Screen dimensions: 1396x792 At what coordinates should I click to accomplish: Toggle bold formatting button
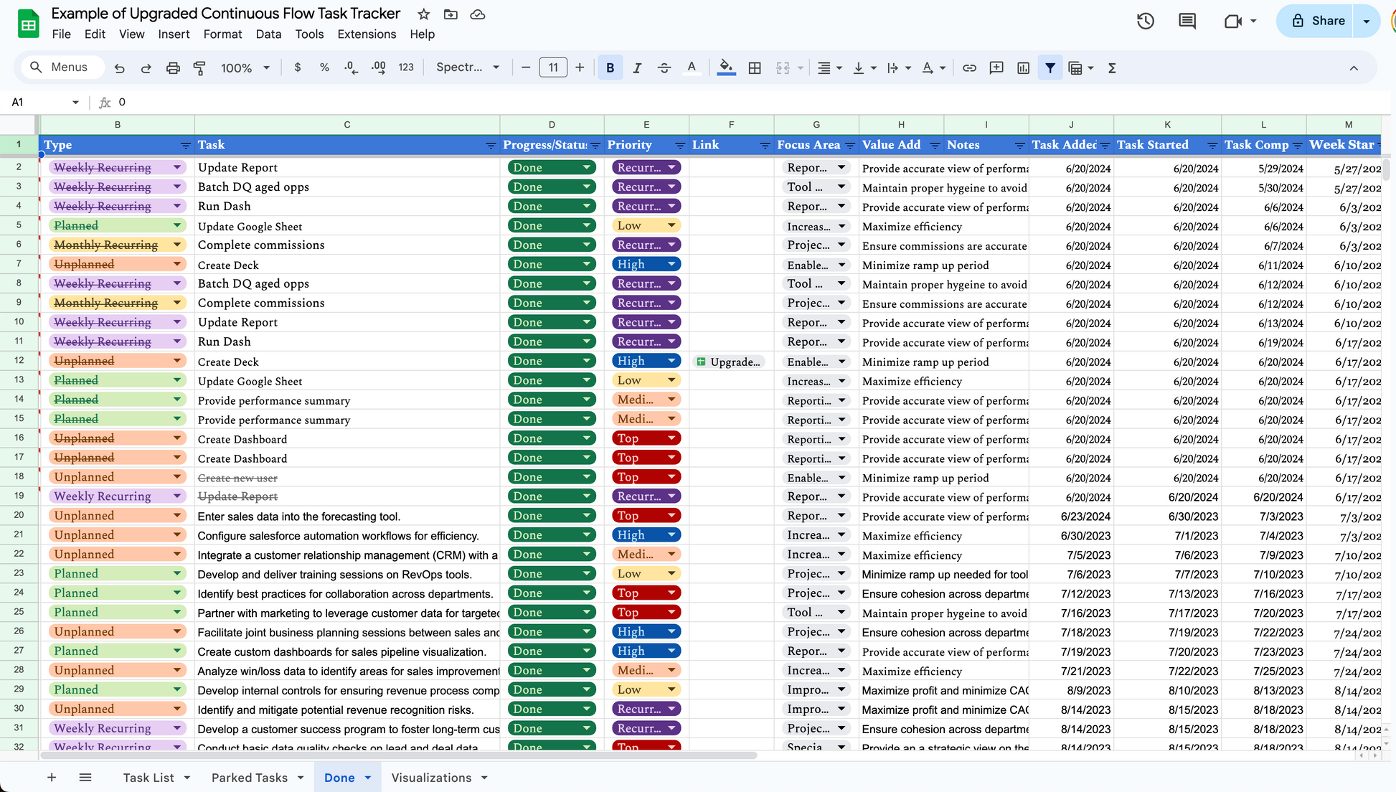610,68
